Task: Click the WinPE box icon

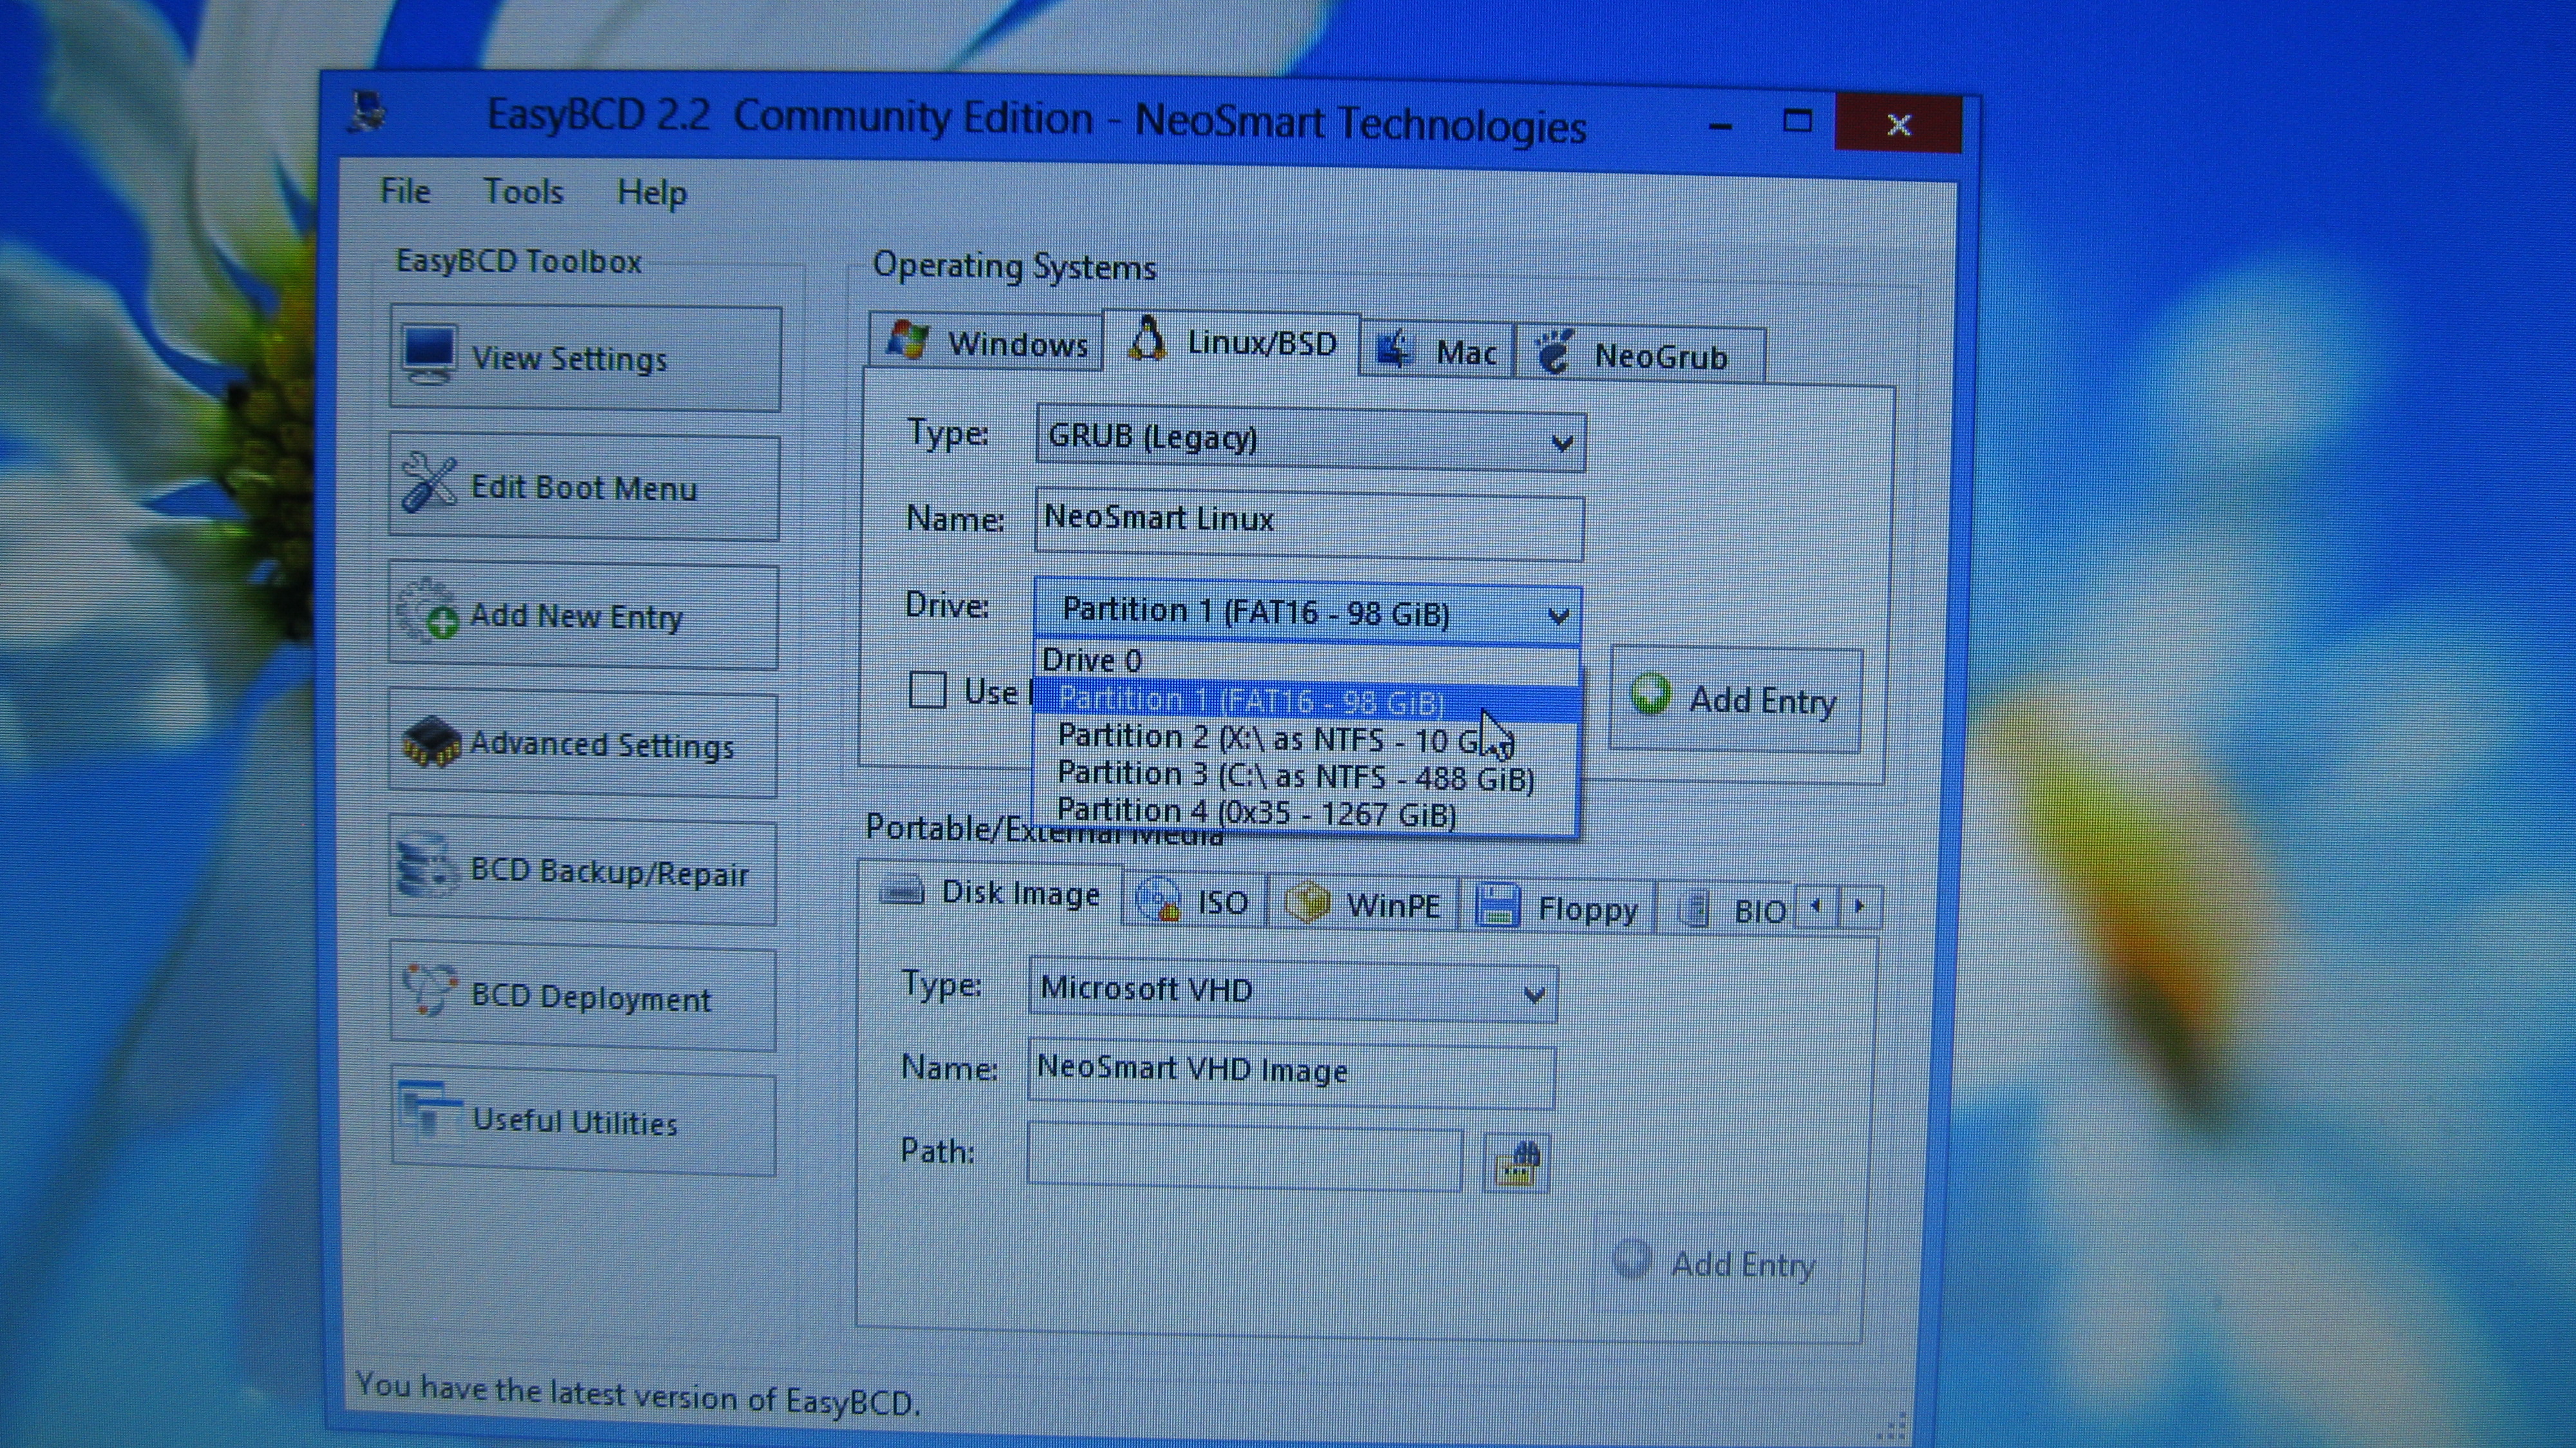Action: click(x=1307, y=902)
